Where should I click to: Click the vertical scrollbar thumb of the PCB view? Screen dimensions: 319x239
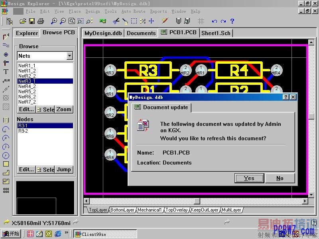pyautogui.click(x=311, y=116)
